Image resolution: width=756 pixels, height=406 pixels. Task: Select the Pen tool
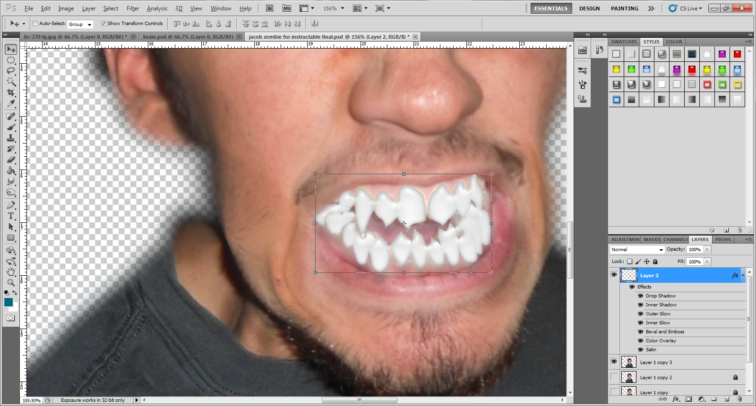(11, 205)
